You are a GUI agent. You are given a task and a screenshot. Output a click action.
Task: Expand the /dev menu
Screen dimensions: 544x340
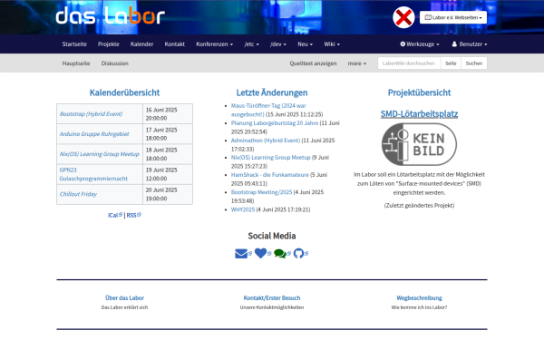(x=278, y=44)
